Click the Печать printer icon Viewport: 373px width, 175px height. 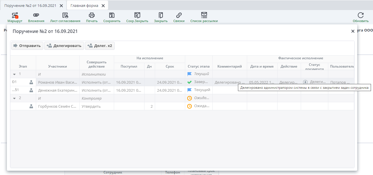pyautogui.click(x=92, y=16)
